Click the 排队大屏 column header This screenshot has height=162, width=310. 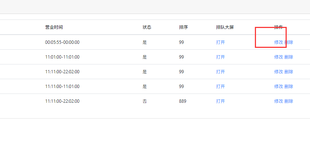pos(225,27)
